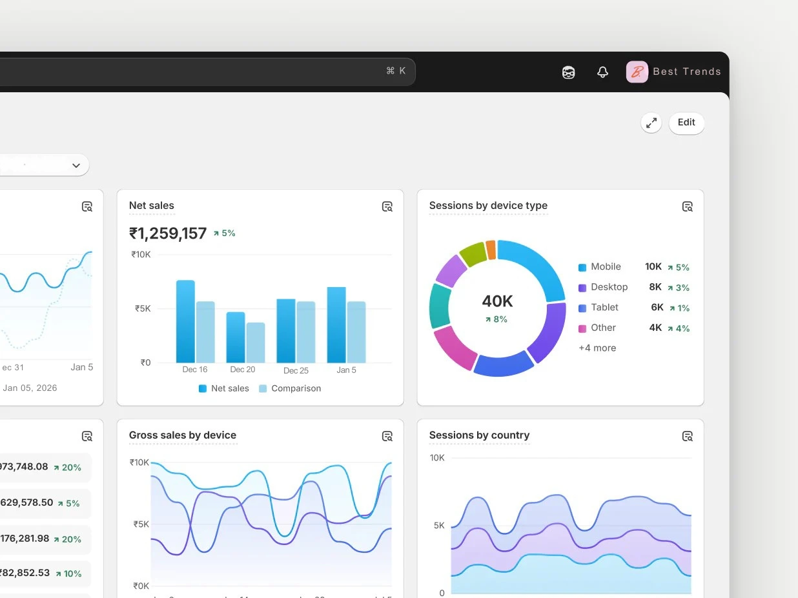Click the Best Trends store logo avatar
Screen dimensions: 798x598
pos(637,72)
